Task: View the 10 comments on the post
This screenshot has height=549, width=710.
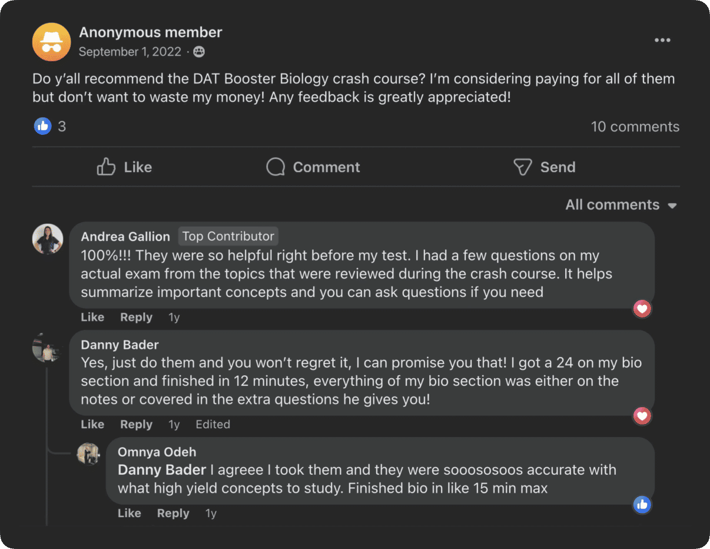Action: 635,126
